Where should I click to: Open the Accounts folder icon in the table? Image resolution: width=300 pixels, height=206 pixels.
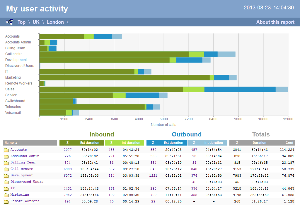(6, 150)
